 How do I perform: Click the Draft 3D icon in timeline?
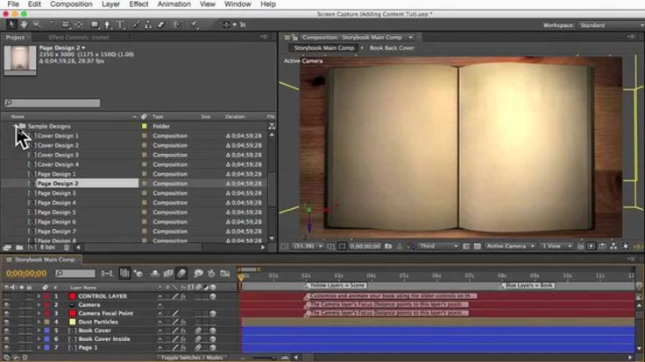click(x=138, y=274)
